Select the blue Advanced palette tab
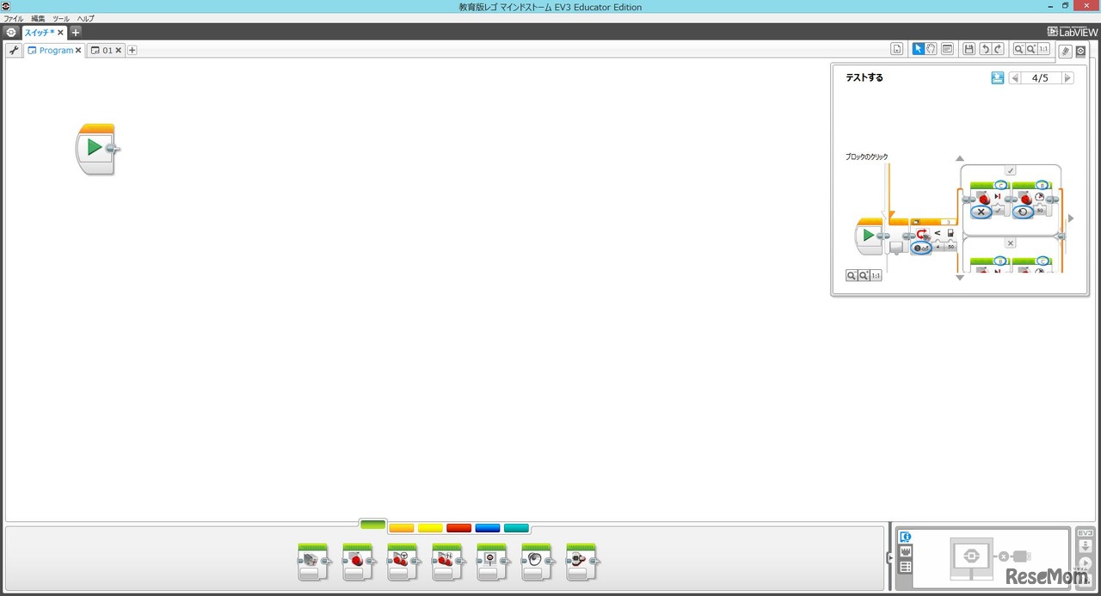Screen dimensions: 1101x596 tap(488, 528)
